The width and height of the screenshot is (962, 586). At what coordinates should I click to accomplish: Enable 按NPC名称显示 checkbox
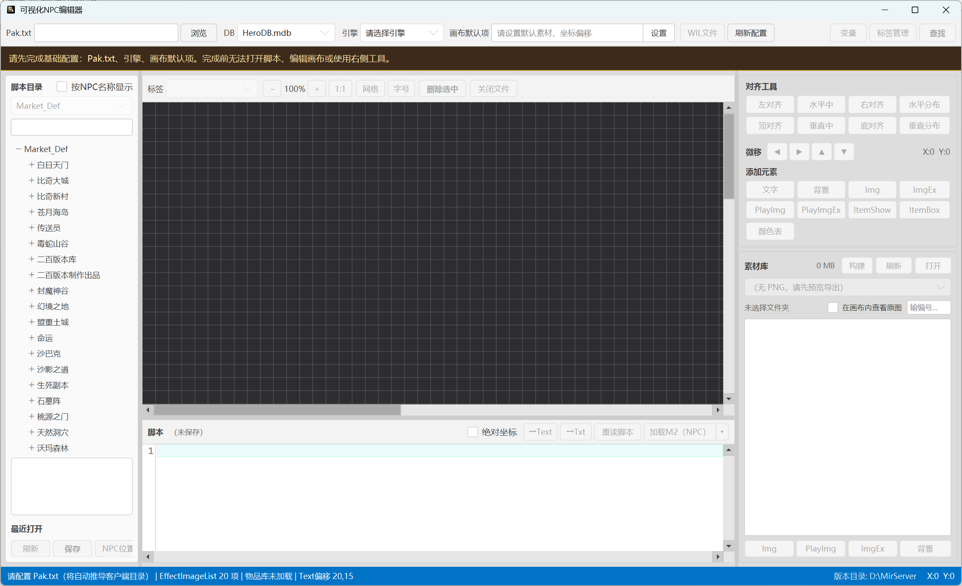[62, 87]
